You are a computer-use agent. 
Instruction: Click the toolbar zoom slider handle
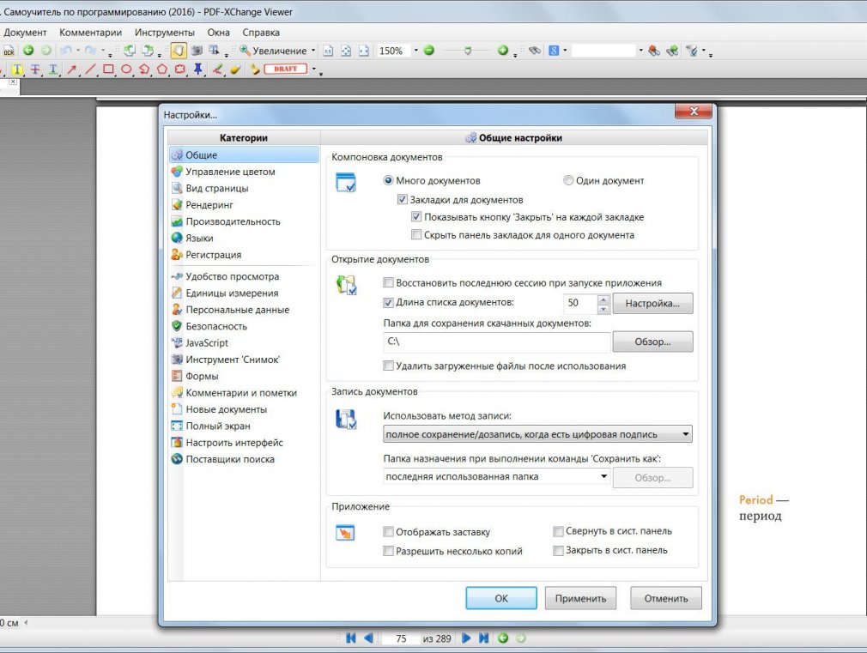tap(468, 51)
